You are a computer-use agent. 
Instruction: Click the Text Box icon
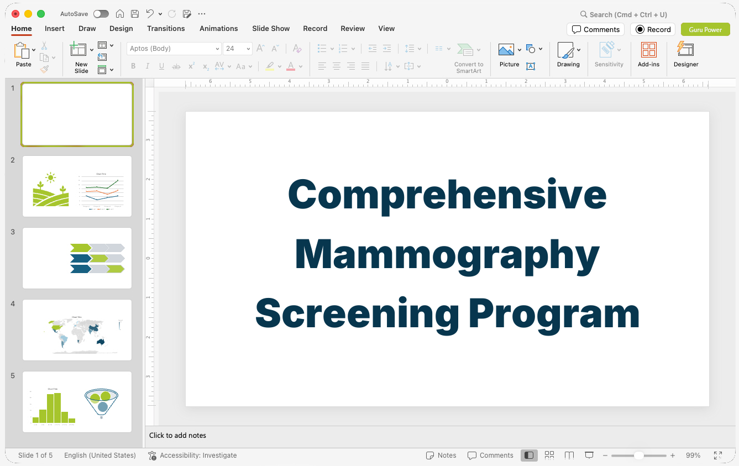tap(531, 66)
